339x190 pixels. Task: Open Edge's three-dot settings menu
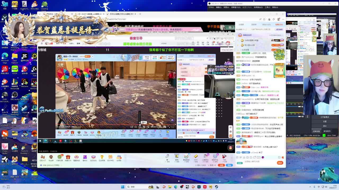(x=283, y=19)
